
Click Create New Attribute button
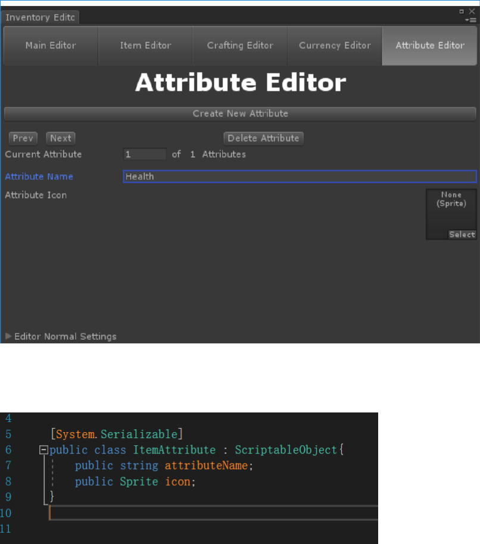pyautogui.click(x=240, y=114)
